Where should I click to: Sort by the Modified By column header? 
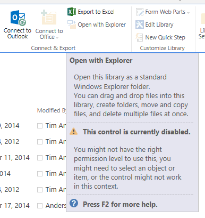(52, 110)
